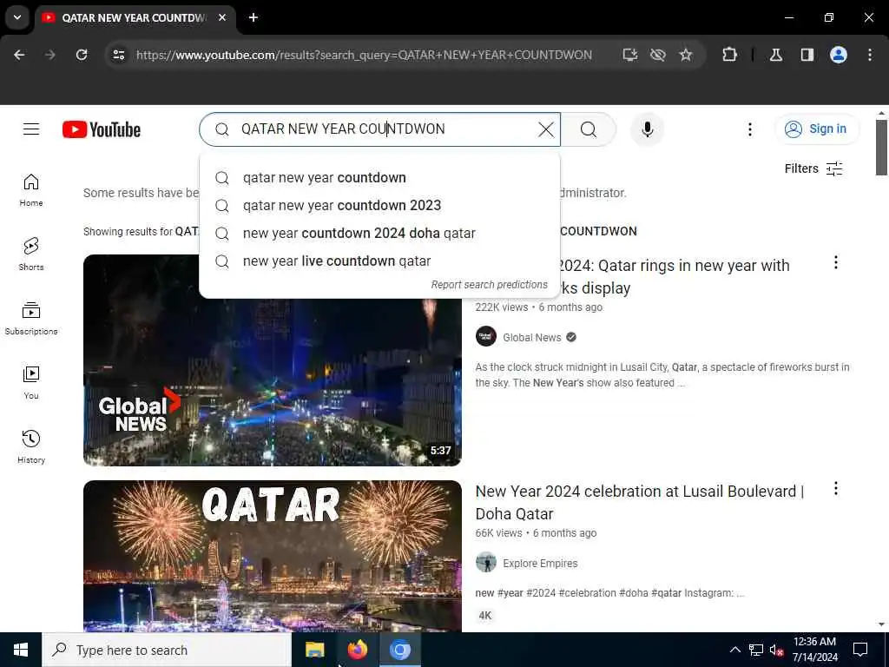This screenshot has height=667, width=889.
Task: Open Chrome three-dot menu
Action: tap(870, 55)
